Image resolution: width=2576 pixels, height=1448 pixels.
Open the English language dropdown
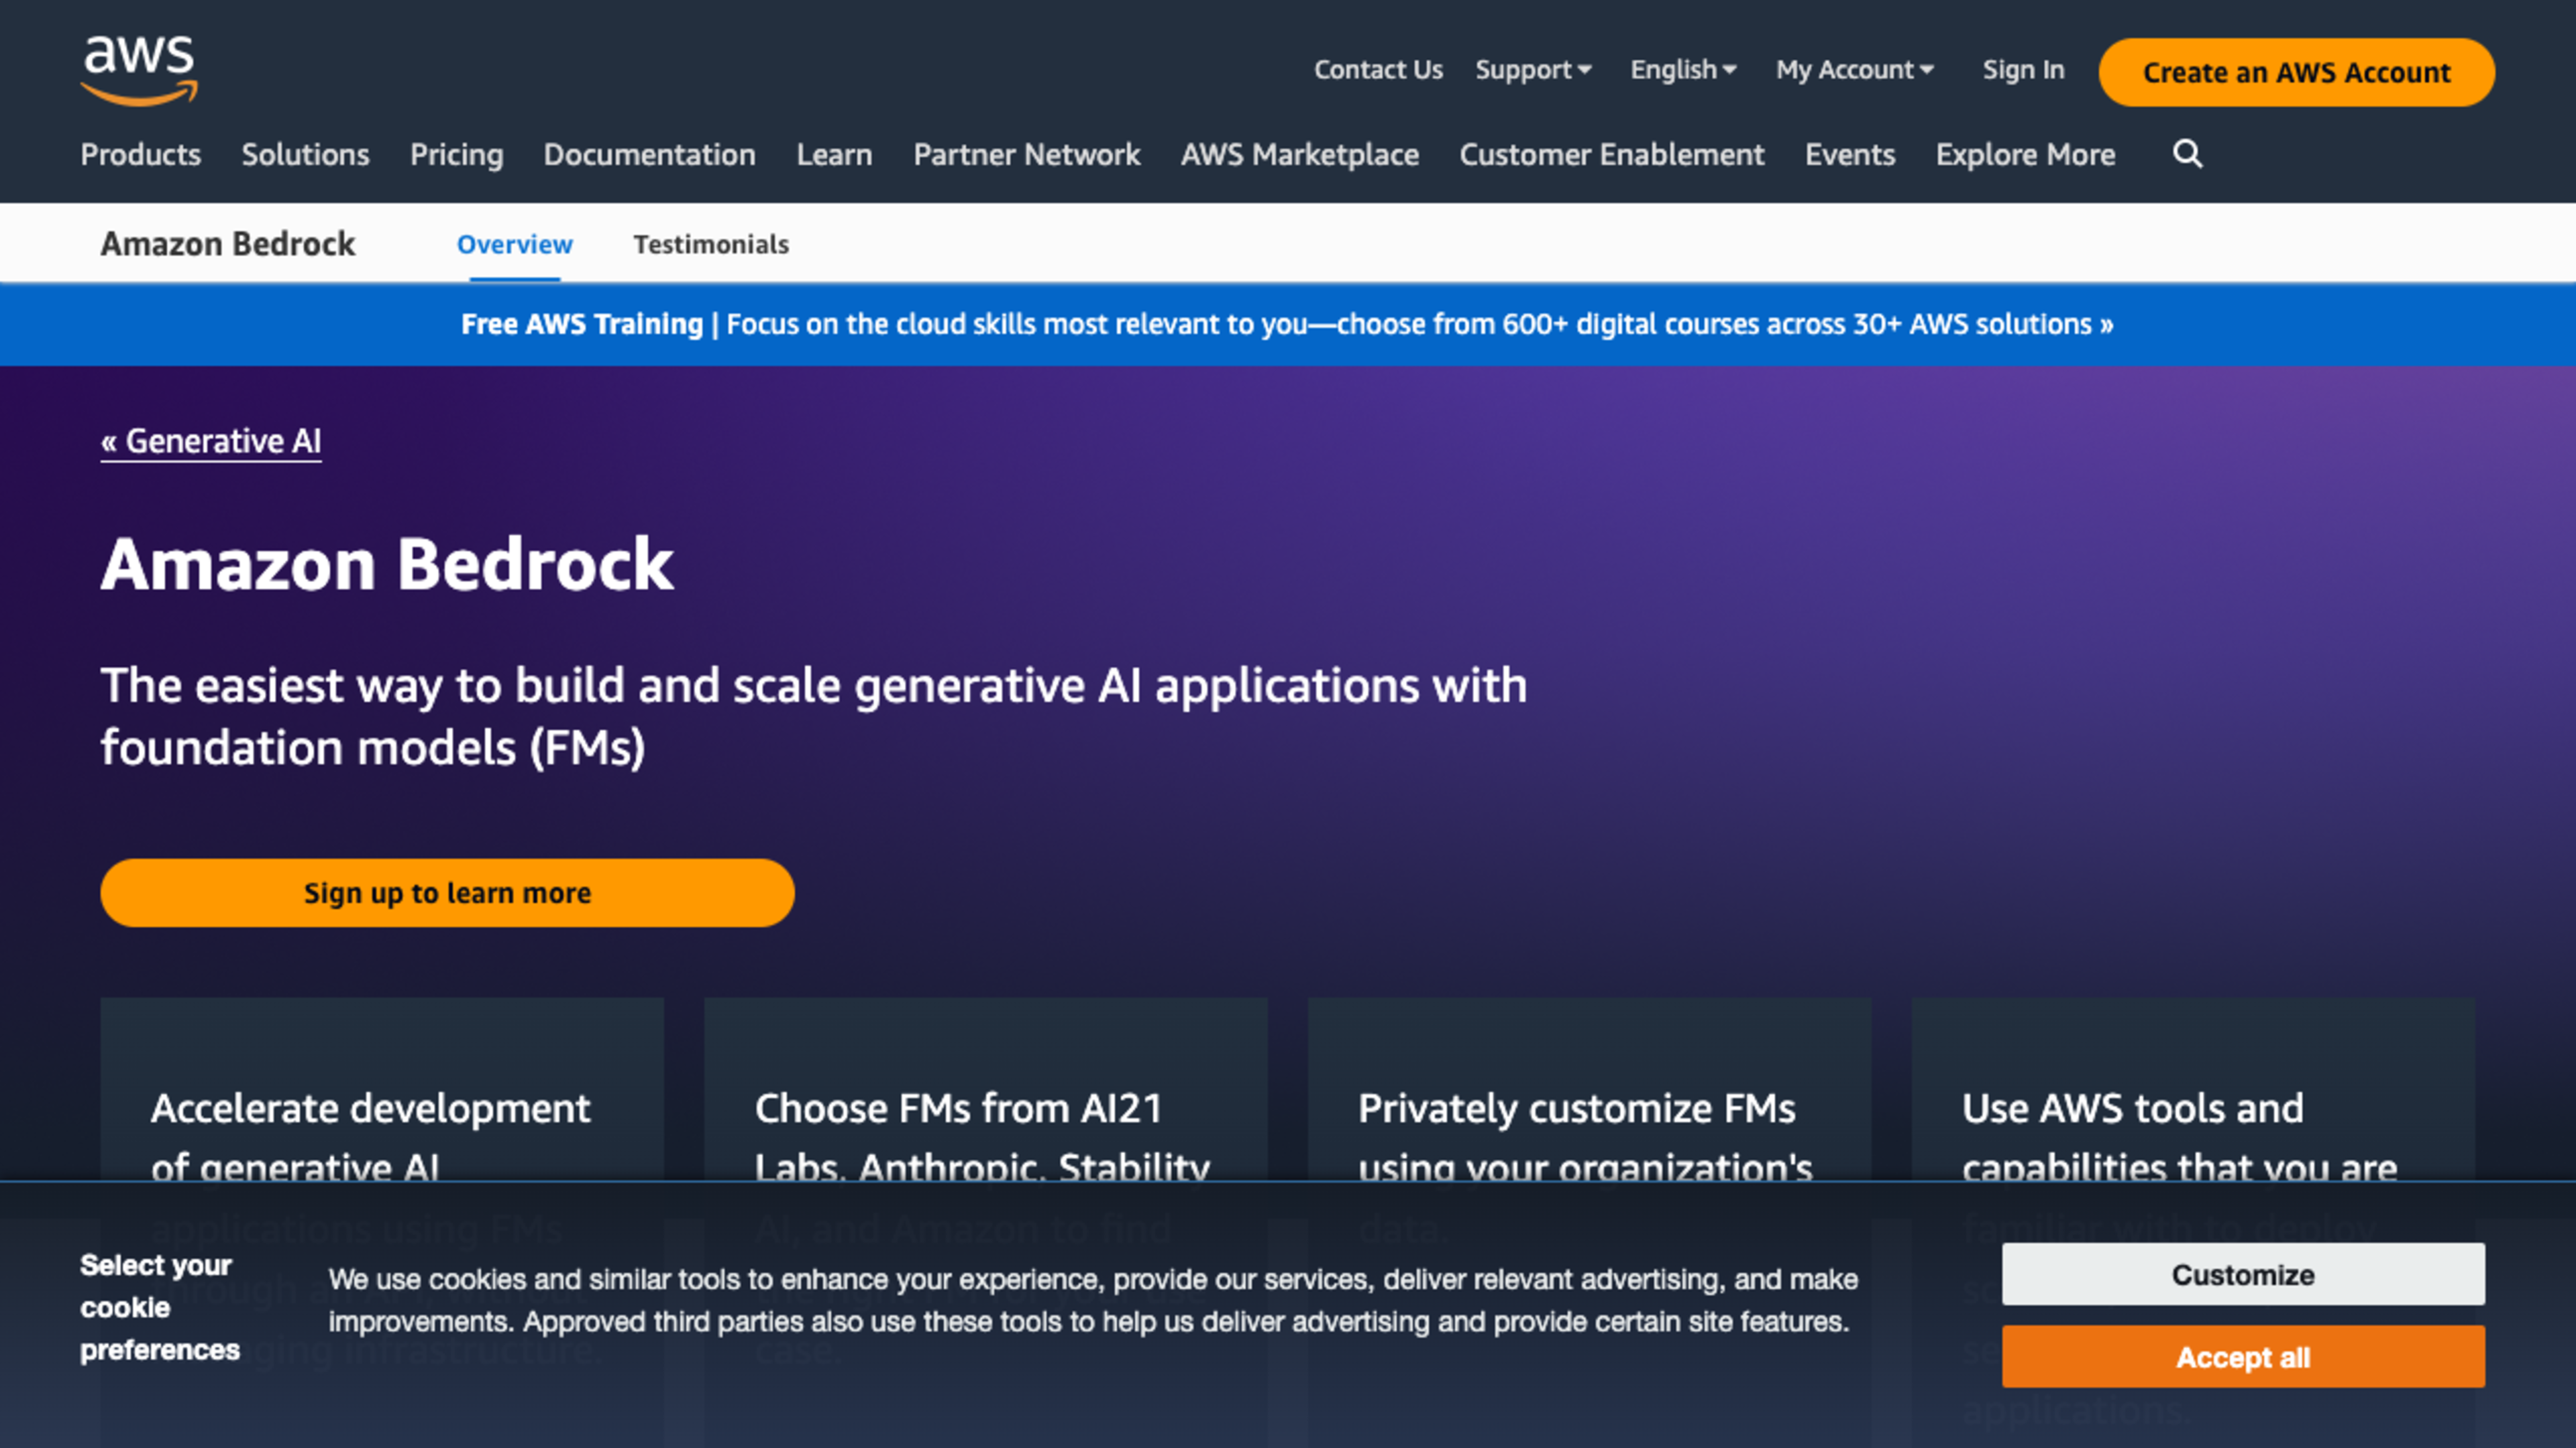pyautogui.click(x=1683, y=70)
